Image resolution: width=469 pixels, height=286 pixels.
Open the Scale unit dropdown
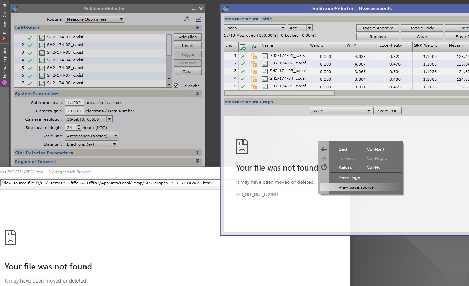click(x=92, y=136)
